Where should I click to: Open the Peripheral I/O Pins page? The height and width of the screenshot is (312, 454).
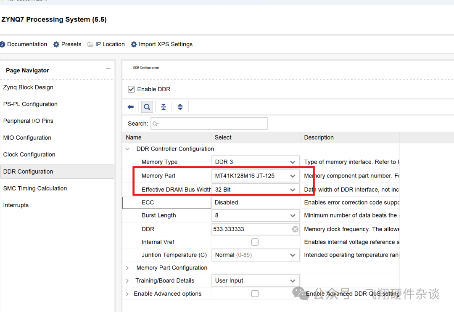coord(29,121)
